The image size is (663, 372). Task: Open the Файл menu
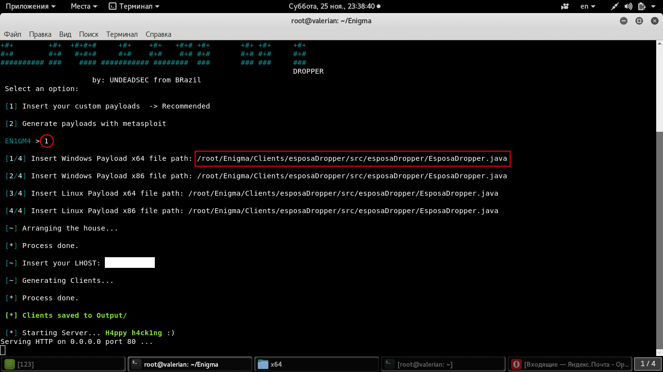tap(13, 34)
